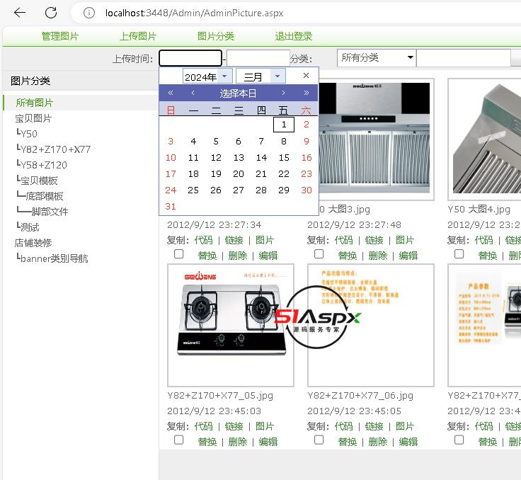521x480 pixels.
Task: Select 所有图片 in the sidebar
Action: [x=35, y=103]
